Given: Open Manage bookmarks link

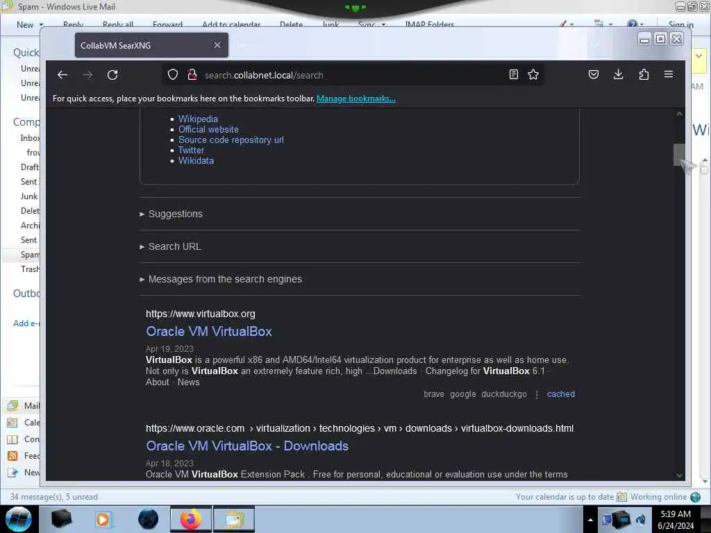Looking at the screenshot, I should [356, 99].
